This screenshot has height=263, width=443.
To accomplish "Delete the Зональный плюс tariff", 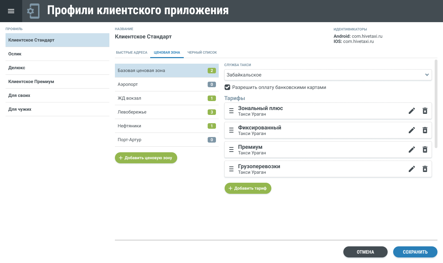I will click(x=425, y=111).
